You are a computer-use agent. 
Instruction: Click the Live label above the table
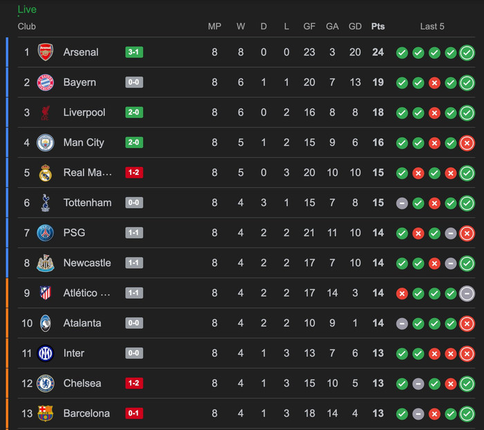point(27,10)
